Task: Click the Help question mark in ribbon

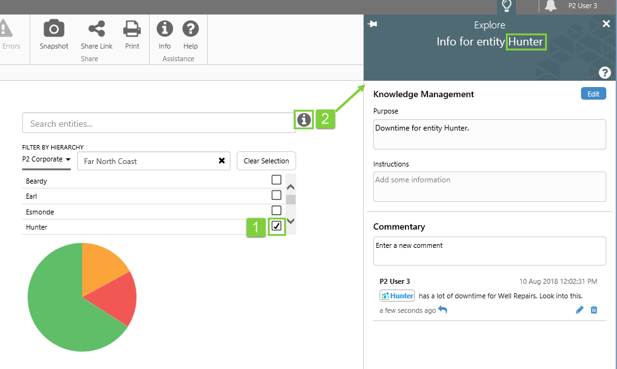Action: 191,29
